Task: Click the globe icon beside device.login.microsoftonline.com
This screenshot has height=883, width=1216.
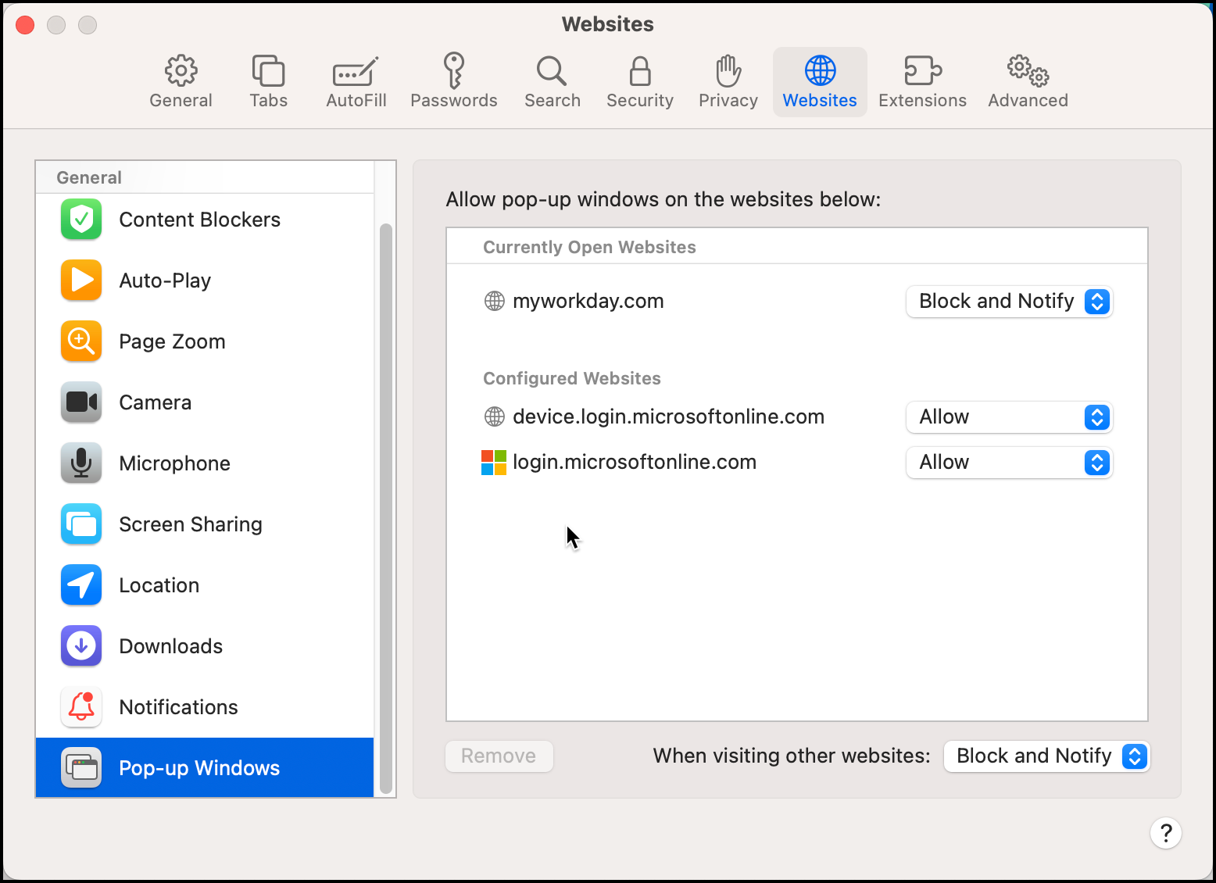Action: pos(495,416)
